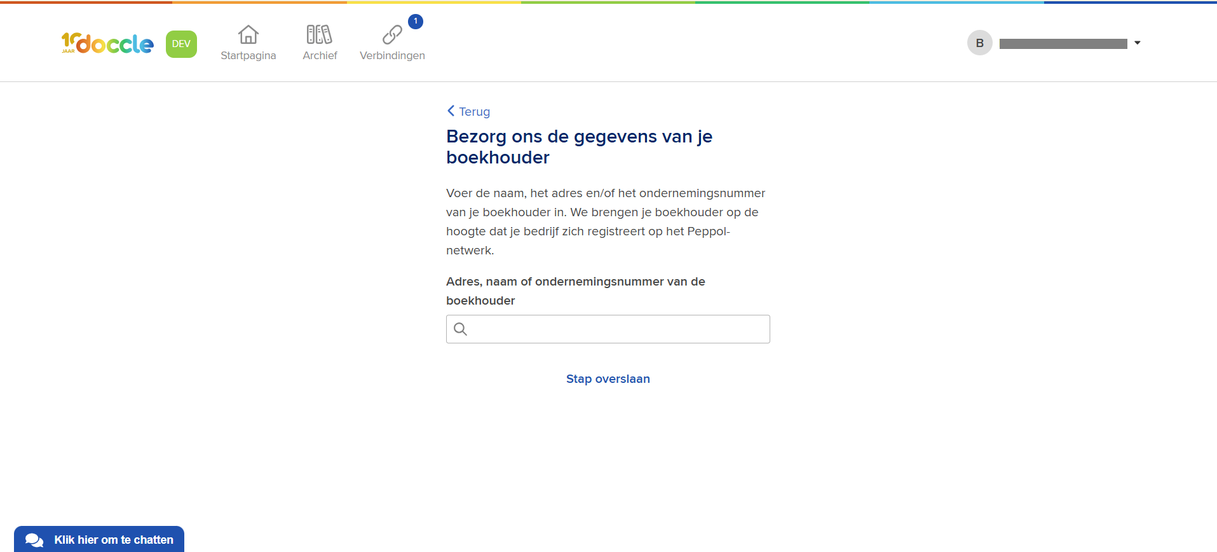Click the back chevron beside Terug
The width and height of the screenshot is (1217, 552).
coord(451,111)
